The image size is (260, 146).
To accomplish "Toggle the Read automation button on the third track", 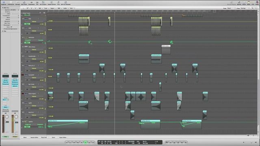I will coord(27,43).
